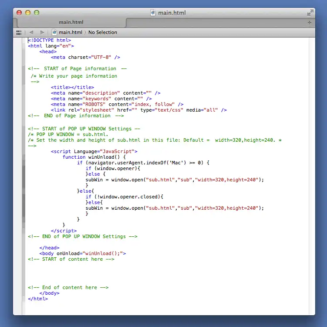Click the START of POP UP WINDOW Settings comment
The image size is (327, 327).
pyautogui.click(x=84, y=129)
